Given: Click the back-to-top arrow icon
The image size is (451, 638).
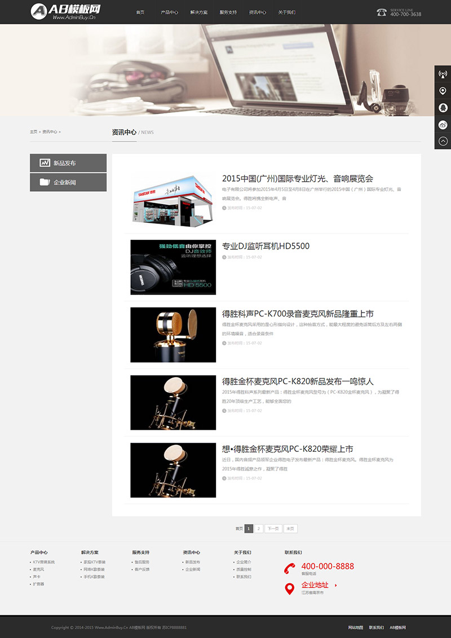Looking at the screenshot, I should 443,141.
